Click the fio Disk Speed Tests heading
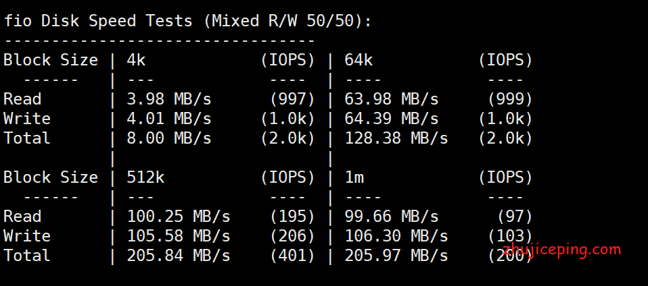The image size is (648, 286). pos(187,21)
